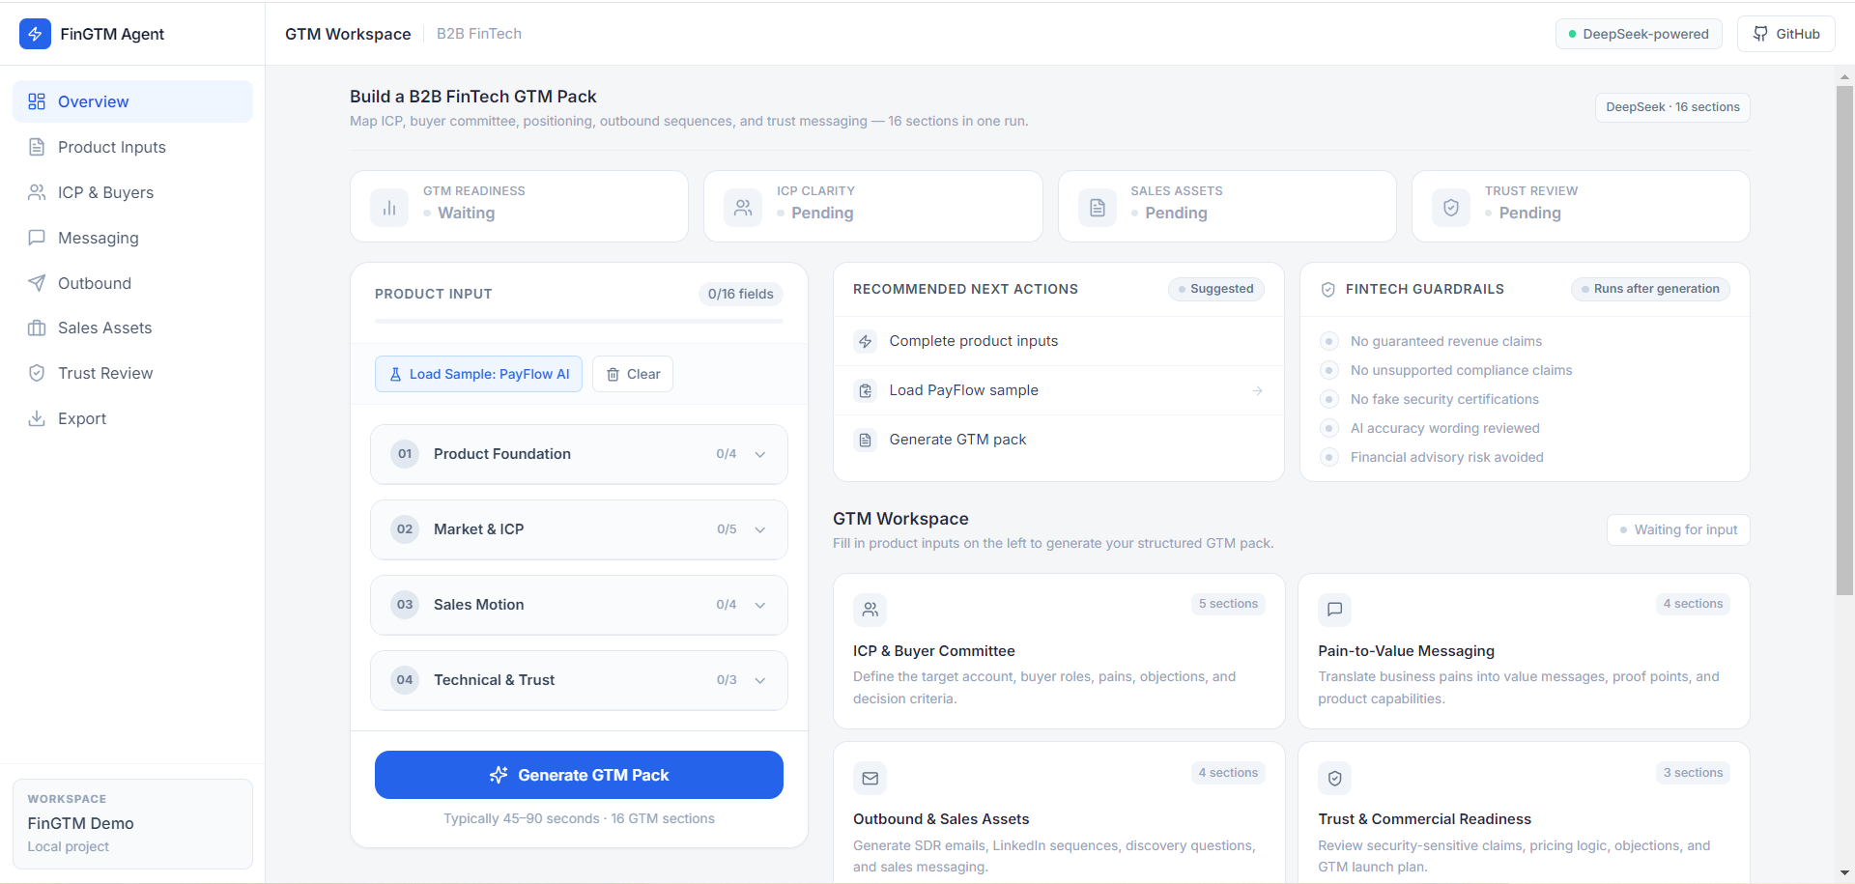The image size is (1855, 884).
Task: Click the bolt icon beside Complete product inputs
Action: (866, 341)
